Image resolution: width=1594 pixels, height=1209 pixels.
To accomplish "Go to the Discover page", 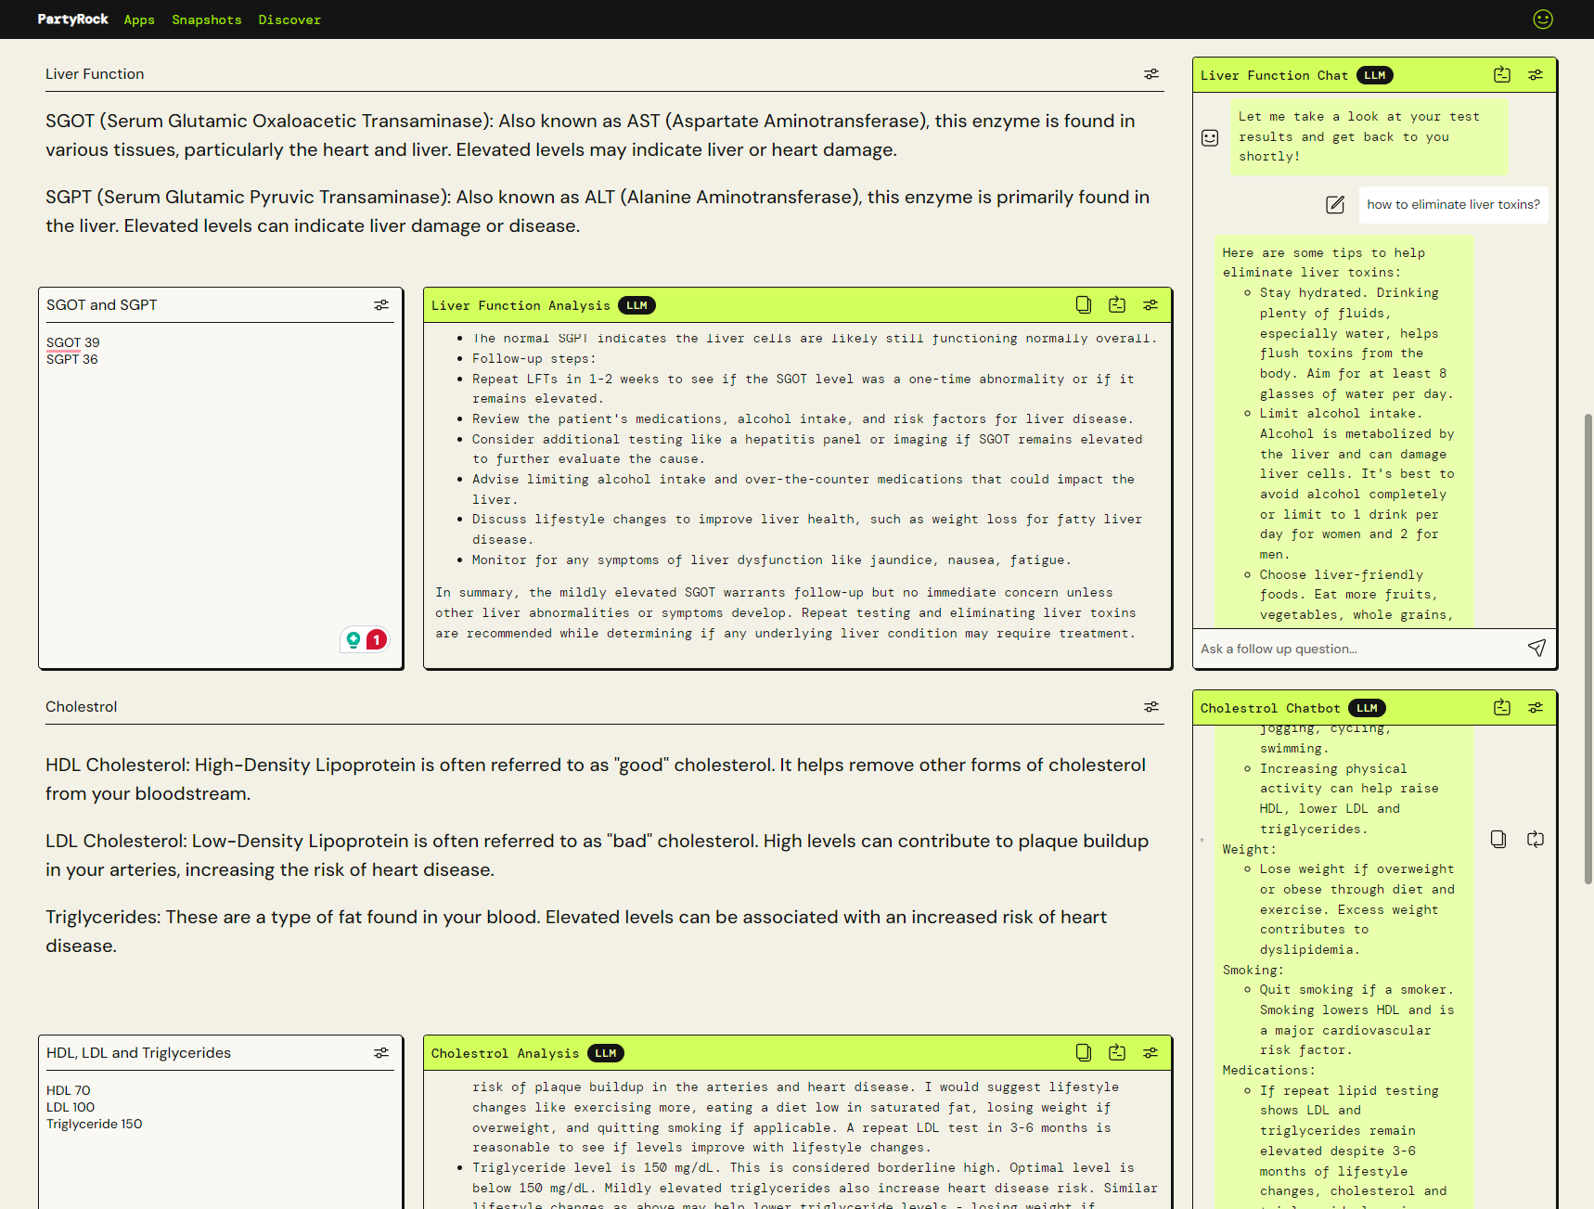I will [x=289, y=19].
